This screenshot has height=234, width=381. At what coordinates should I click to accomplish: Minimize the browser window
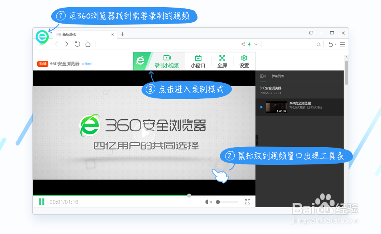[x=321, y=33]
